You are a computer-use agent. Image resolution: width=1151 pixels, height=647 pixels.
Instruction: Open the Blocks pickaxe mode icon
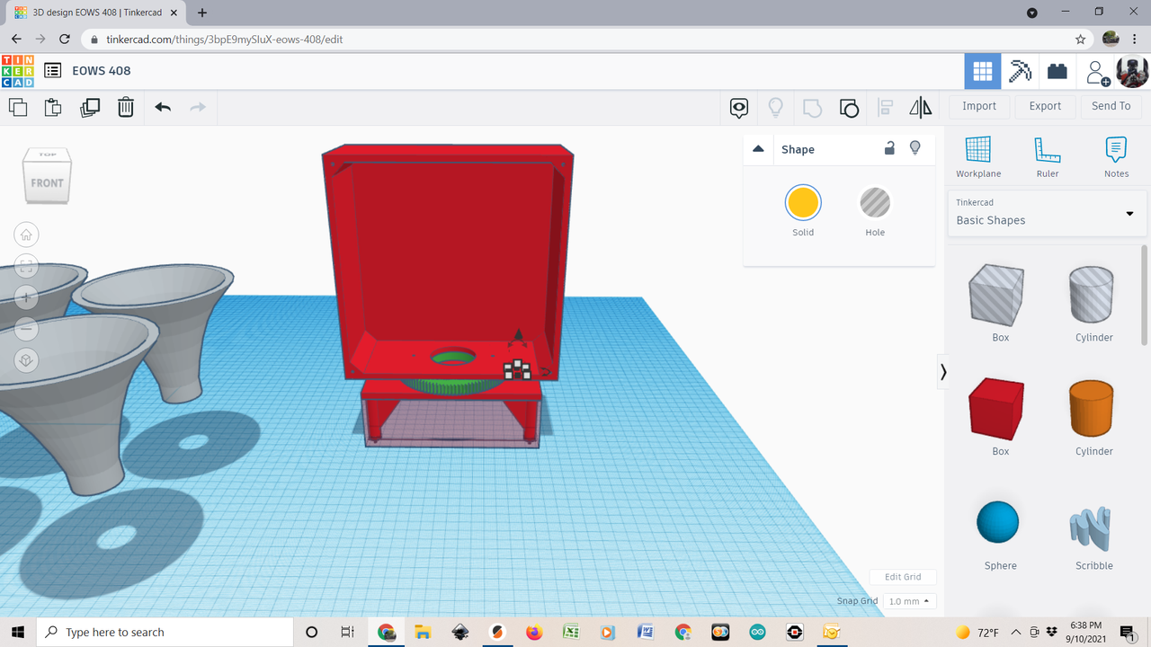tap(1020, 71)
